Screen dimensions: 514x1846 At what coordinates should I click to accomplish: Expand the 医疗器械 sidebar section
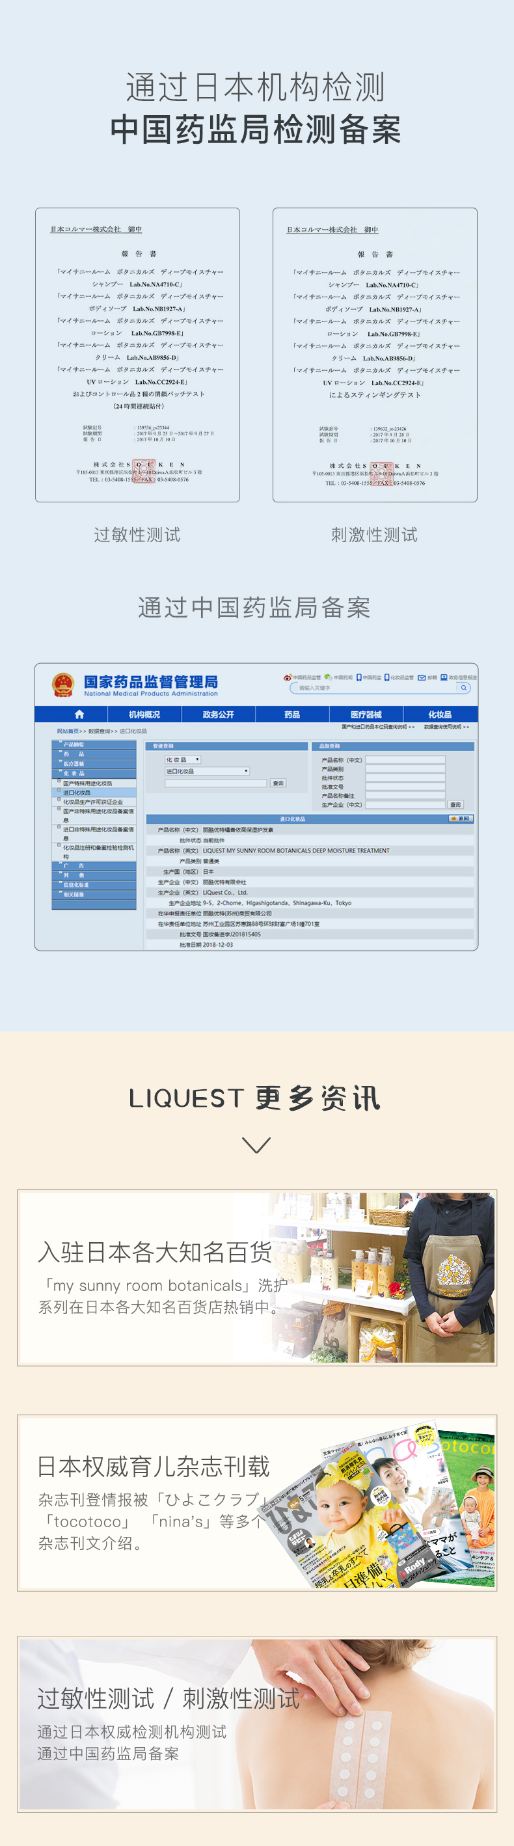(x=94, y=764)
